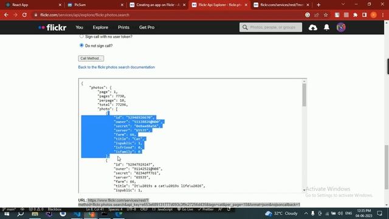
Task: Bookmark this page with the star
Action: (x=326, y=15)
